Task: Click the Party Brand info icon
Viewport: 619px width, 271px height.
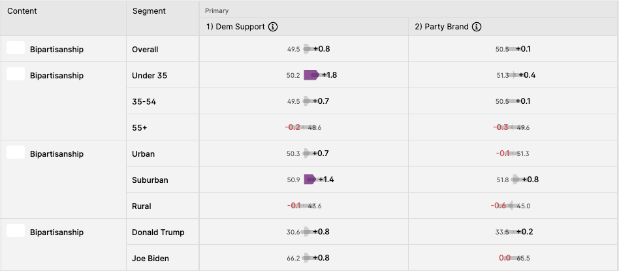Action: click(x=477, y=27)
